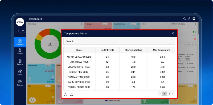Download the table as XLS
213x105 pixels.
click(x=65, y=94)
